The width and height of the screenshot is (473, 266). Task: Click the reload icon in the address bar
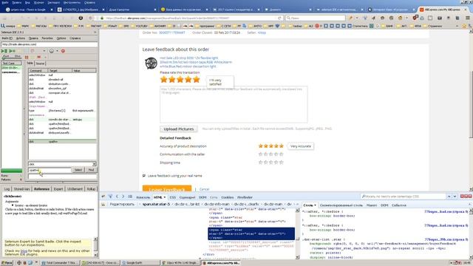click(x=279, y=18)
